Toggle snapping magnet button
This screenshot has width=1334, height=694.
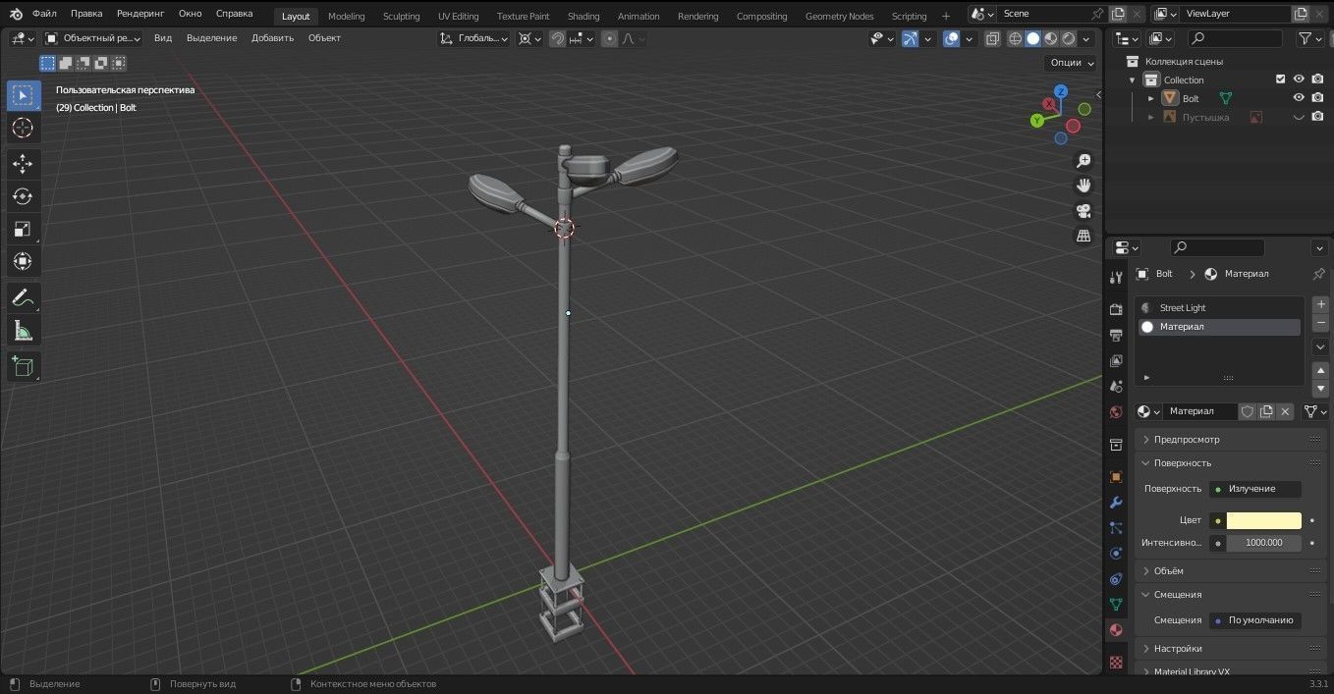pyautogui.click(x=557, y=38)
